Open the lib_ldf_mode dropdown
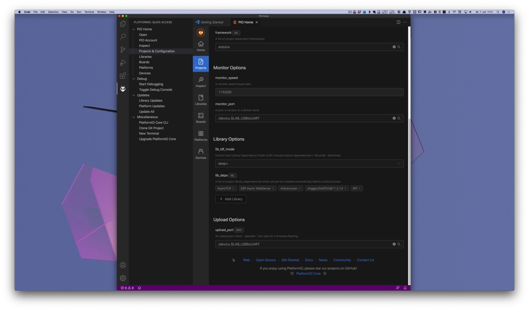The height and width of the screenshot is (310, 529). pyautogui.click(x=309, y=163)
